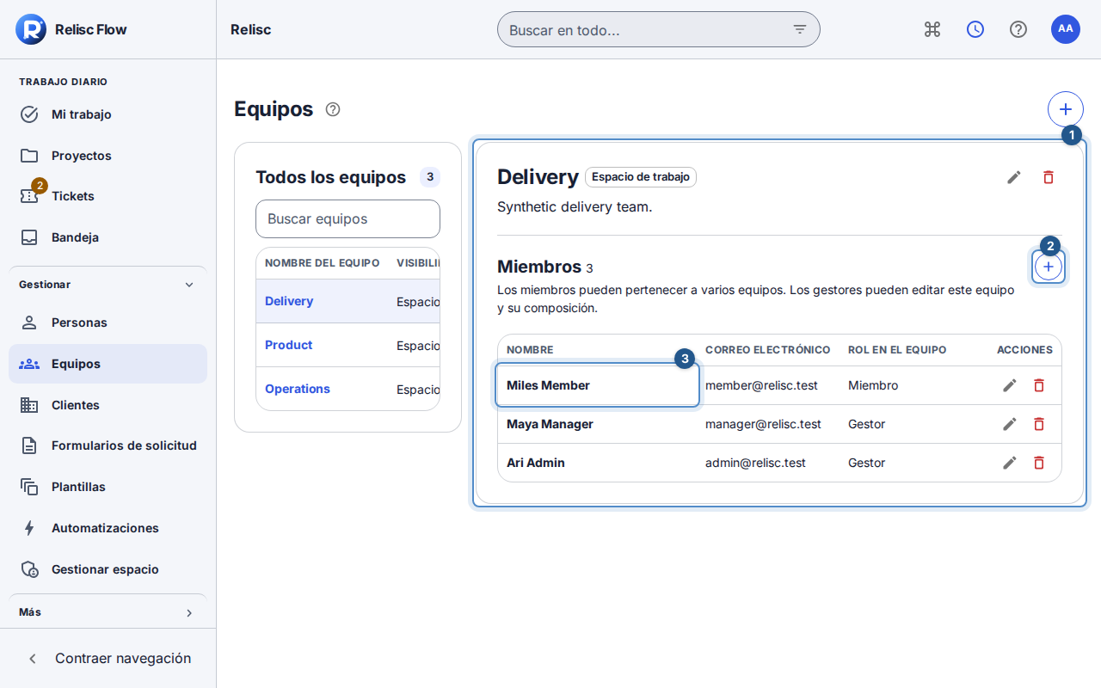Open Bandeja inbox in sidebar
The width and height of the screenshot is (1101, 688).
point(108,237)
